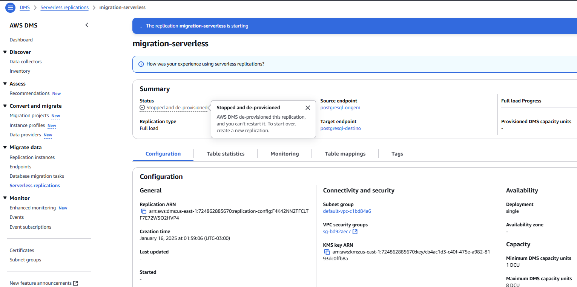Image resolution: width=577 pixels, height=287 pixels.
Task: Collapse the Discover section
Action: [x=5, y=52]
